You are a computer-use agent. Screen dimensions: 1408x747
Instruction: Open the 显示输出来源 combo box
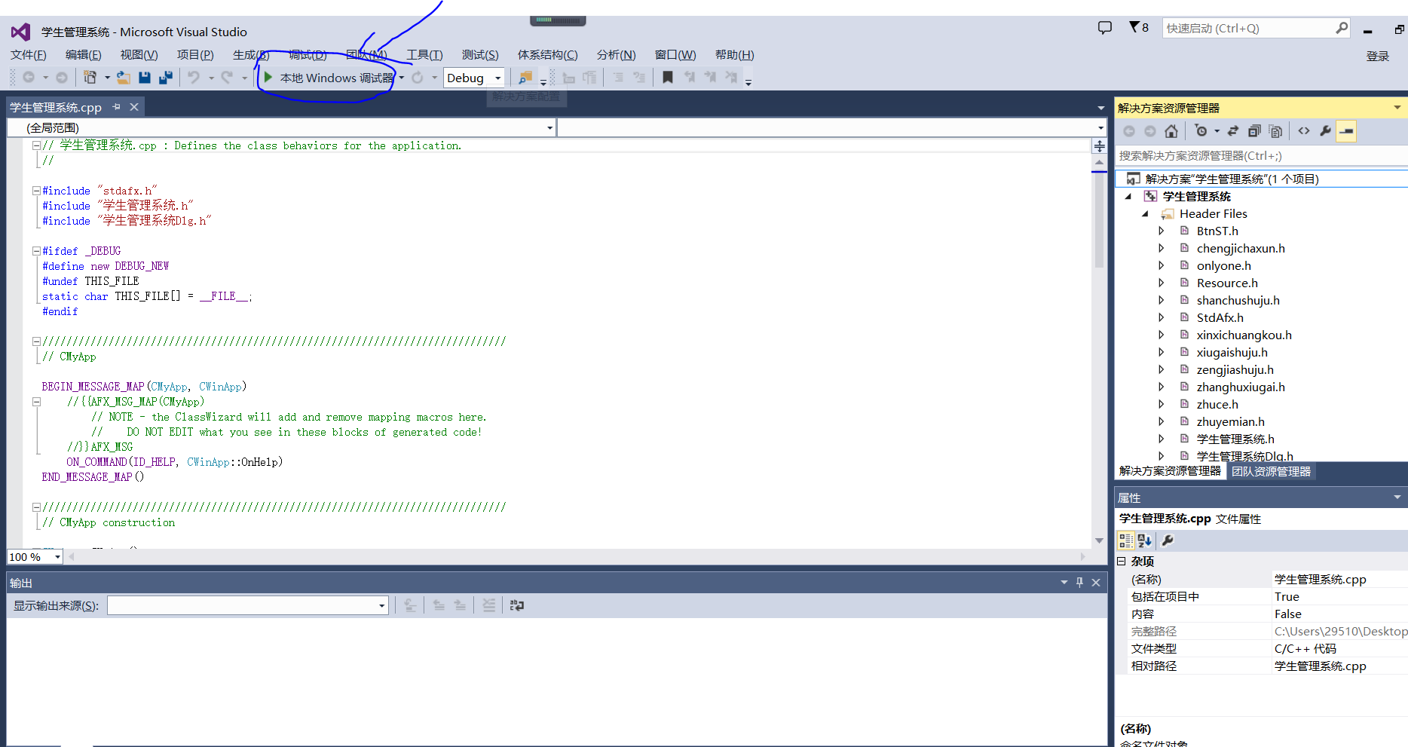(248, 605)
